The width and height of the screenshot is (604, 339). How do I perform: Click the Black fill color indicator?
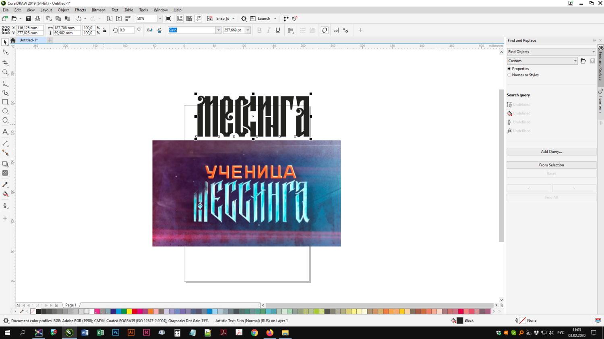tap(460, 321)
